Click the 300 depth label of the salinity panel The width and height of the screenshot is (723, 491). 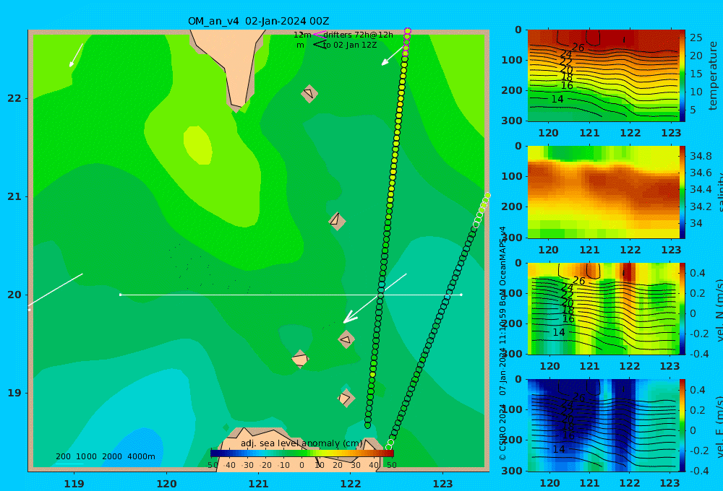click(512, 238)
